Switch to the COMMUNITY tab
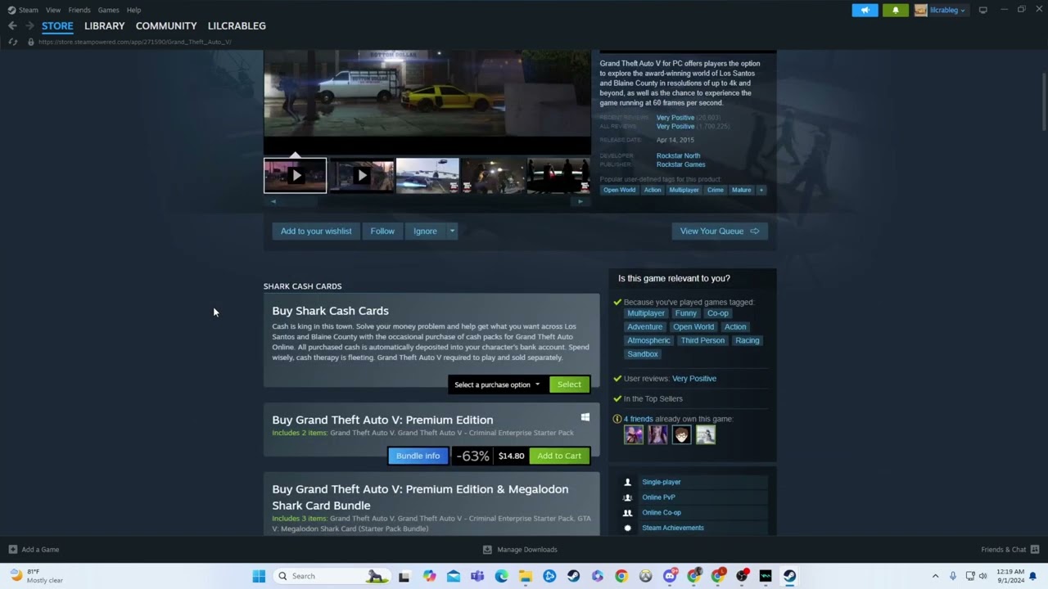The width and height of the screenshot is (1048, 589). coord(166,25)
